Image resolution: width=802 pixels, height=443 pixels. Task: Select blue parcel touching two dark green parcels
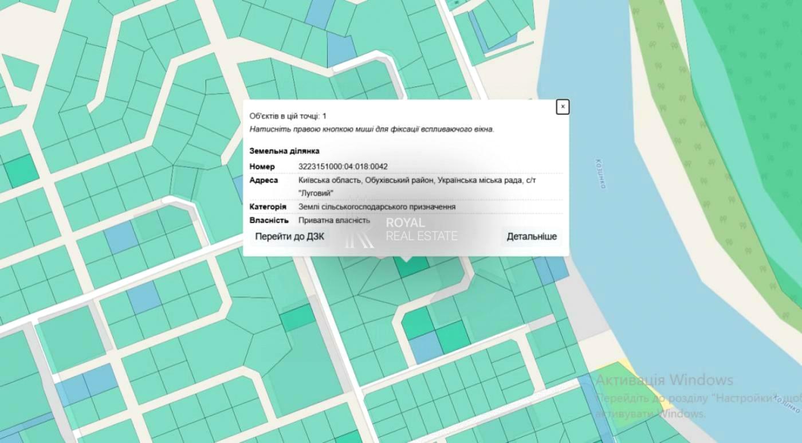tap(424, 347)
